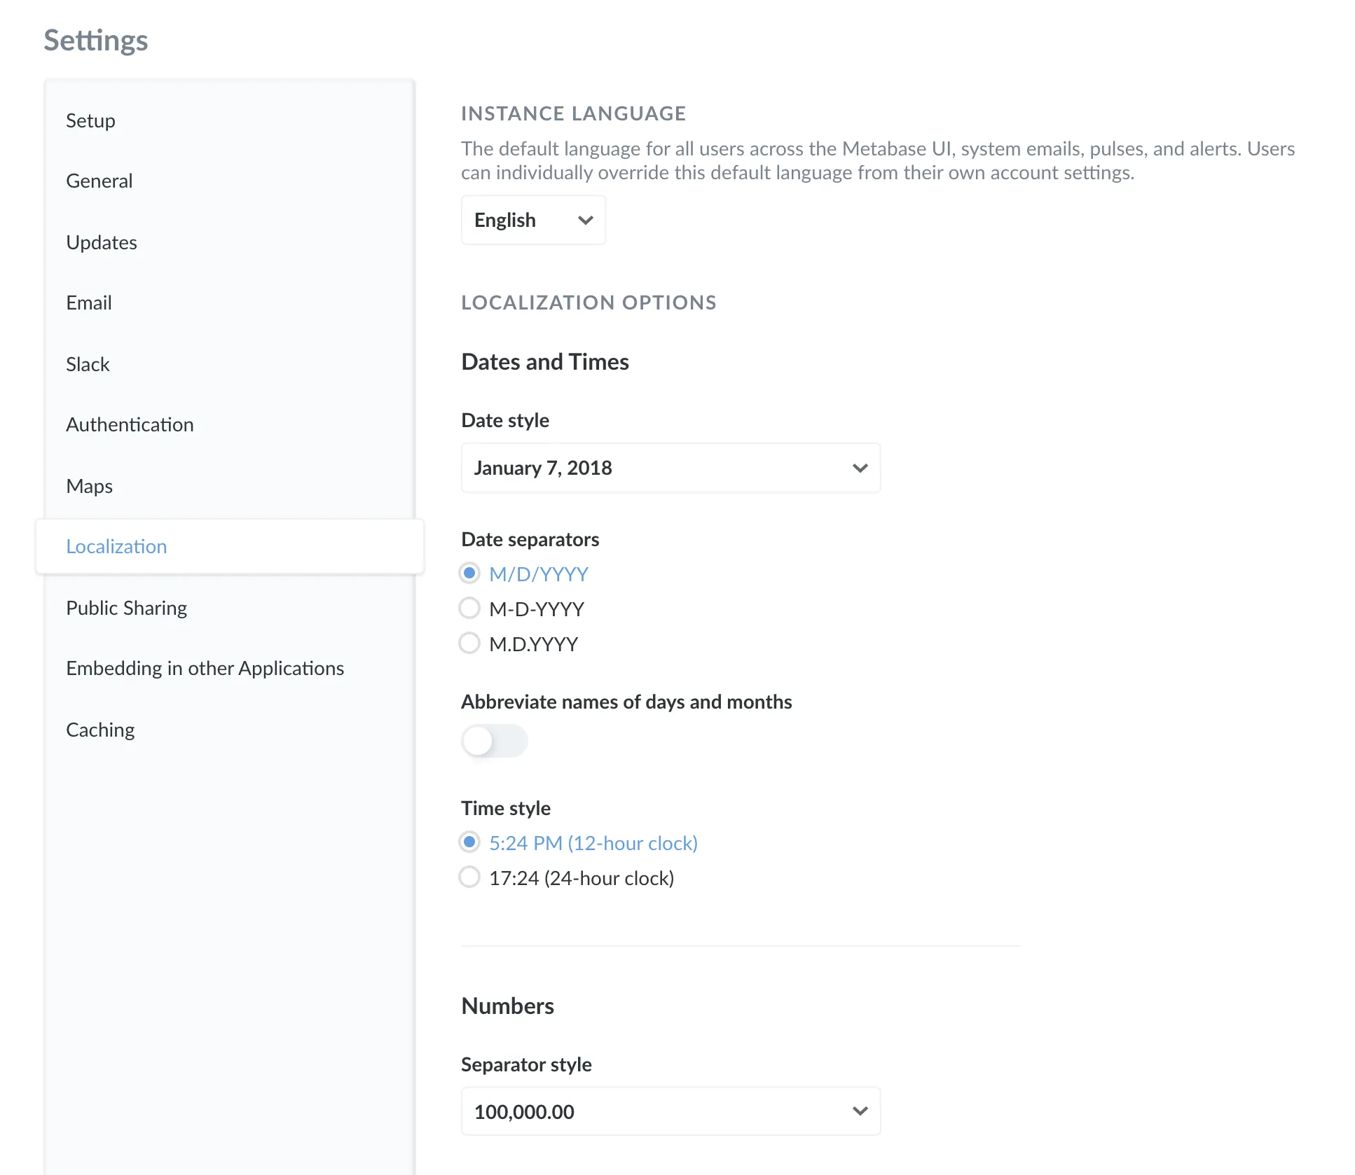Open the instance language dropdown
Image resolution: width=1355 pixels, height=1175 pixels.
coord(532,220)
